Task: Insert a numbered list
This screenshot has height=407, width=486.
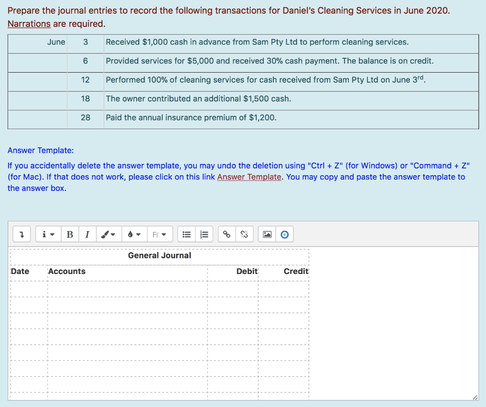Action: pos(204,234)
